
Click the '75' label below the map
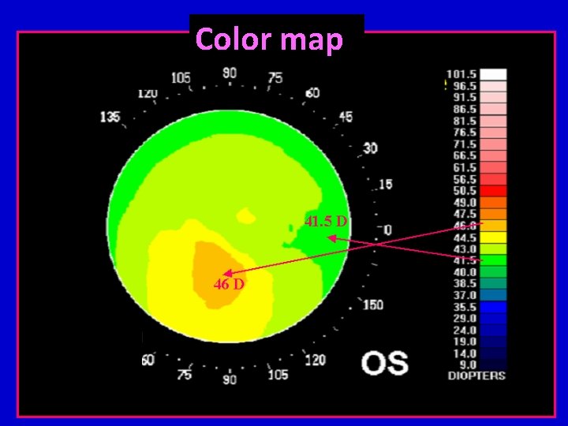click(185, 375)
